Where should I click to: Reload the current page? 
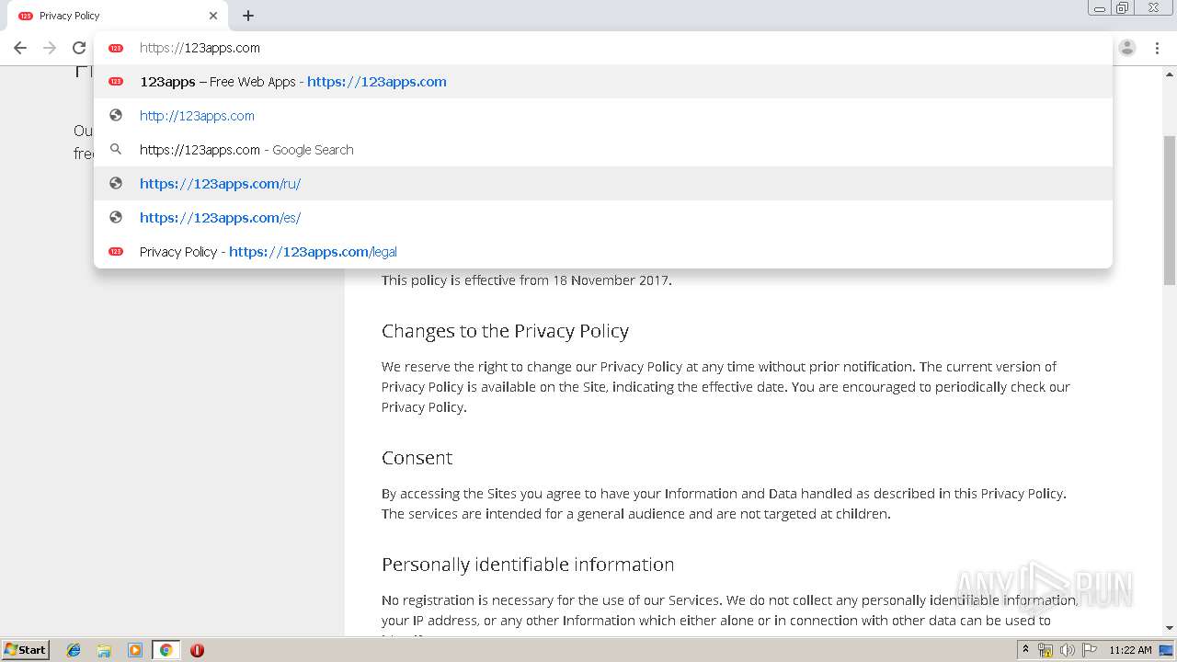point(79,48)
